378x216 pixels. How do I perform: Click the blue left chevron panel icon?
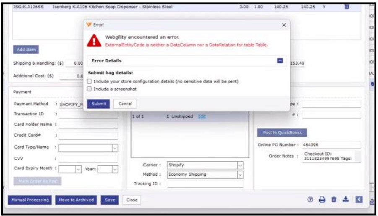pyautogui.click(x=359, y=199)
